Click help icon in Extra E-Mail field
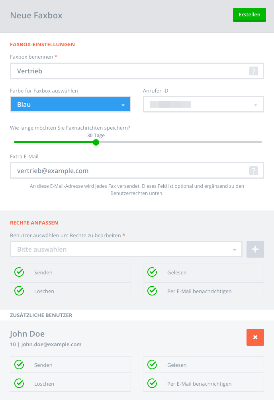274x400 pixels. tap(253, 171)
